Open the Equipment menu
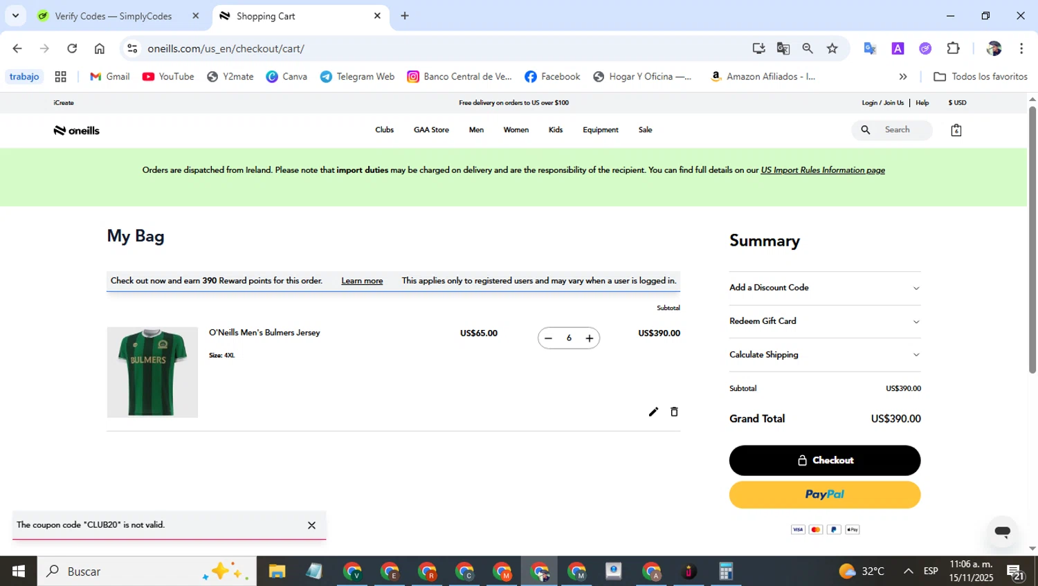This screenshot has height=586, width=1038. [601, 130]
